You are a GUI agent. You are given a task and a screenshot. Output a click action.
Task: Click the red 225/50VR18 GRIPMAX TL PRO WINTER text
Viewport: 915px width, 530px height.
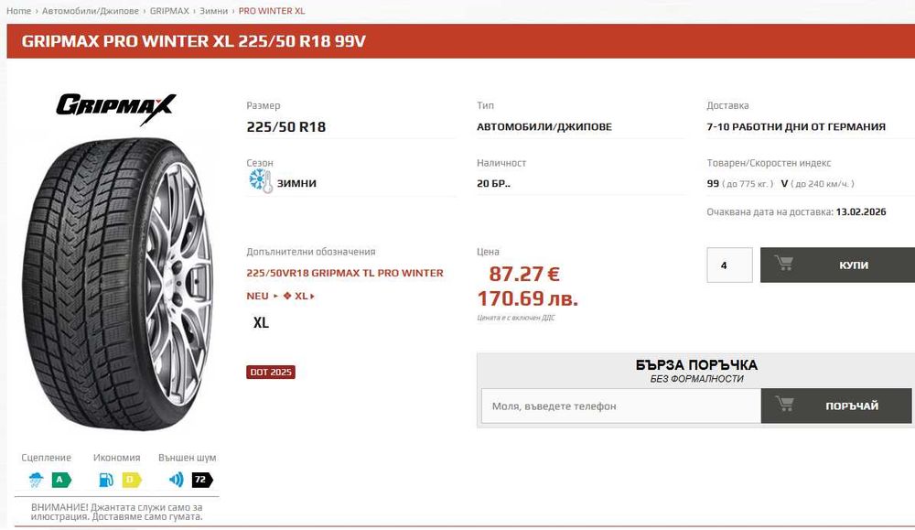[x=345, y=273]
